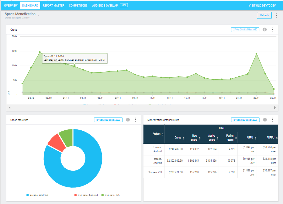Open the Competitors tab

coord(78,6)
